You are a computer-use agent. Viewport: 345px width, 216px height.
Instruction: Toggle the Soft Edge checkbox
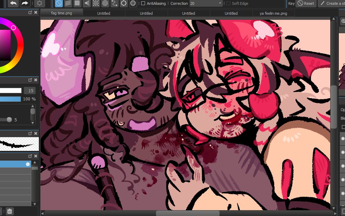tap(229, 3)
